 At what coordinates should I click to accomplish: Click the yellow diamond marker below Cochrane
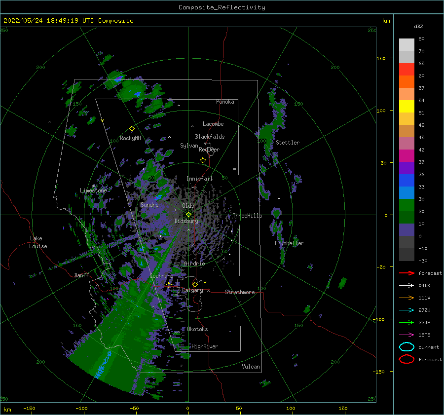coord(169,285)
